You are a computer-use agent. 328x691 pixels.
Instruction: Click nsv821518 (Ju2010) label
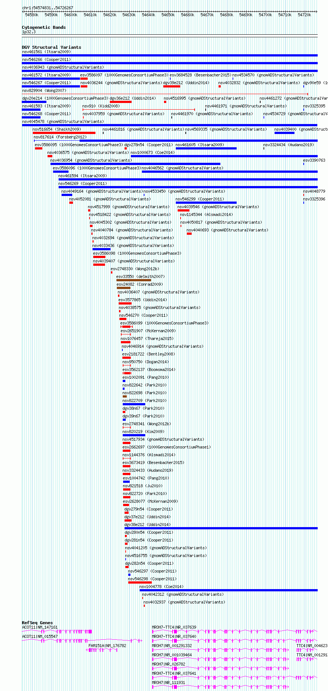(x=142, y=486)
